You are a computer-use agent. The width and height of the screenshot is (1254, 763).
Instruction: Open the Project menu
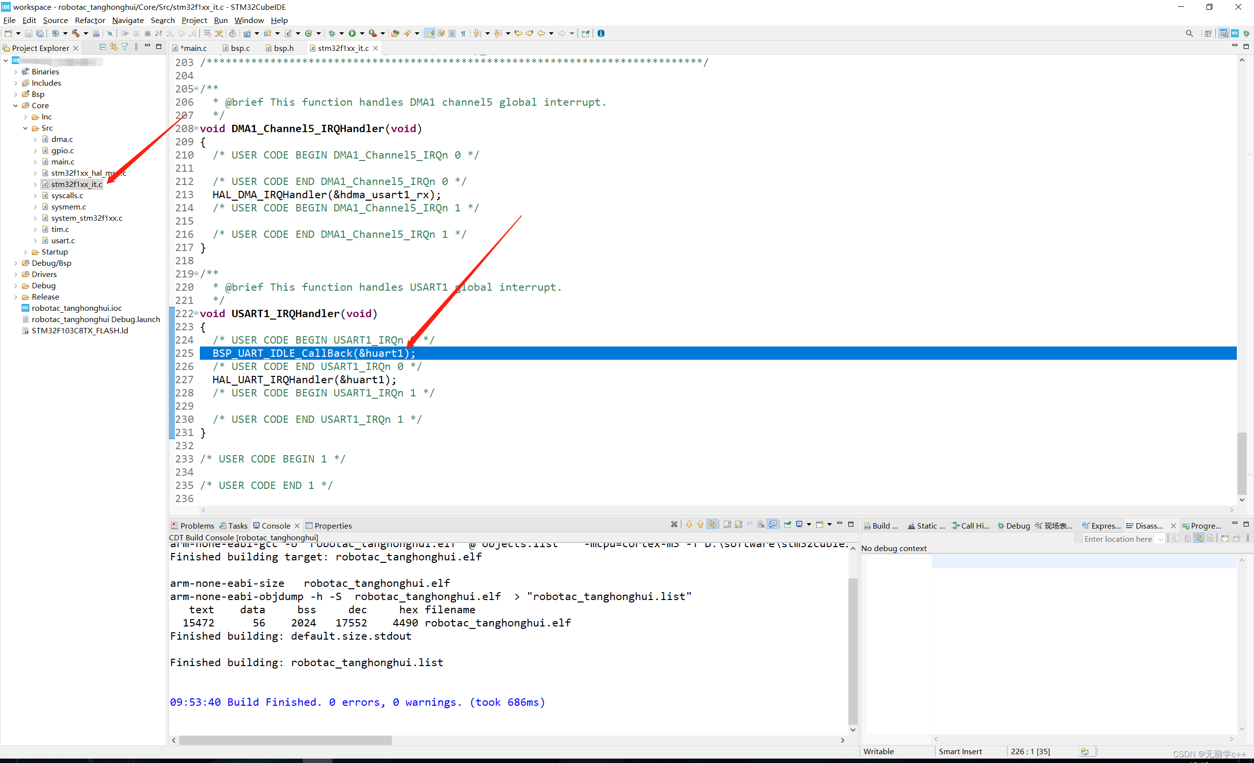(x=194, y=21)
